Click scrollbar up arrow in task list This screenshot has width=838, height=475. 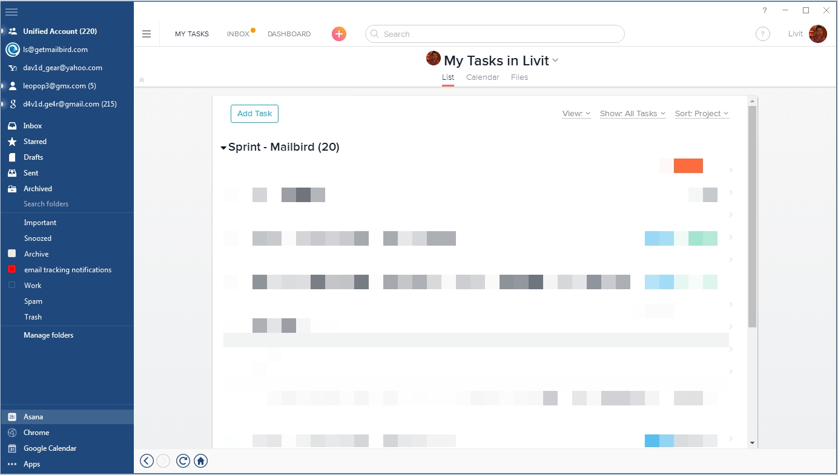pos(752,101)
